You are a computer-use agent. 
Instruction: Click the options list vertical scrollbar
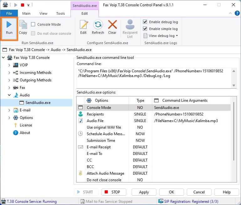(x=233, y=131)
